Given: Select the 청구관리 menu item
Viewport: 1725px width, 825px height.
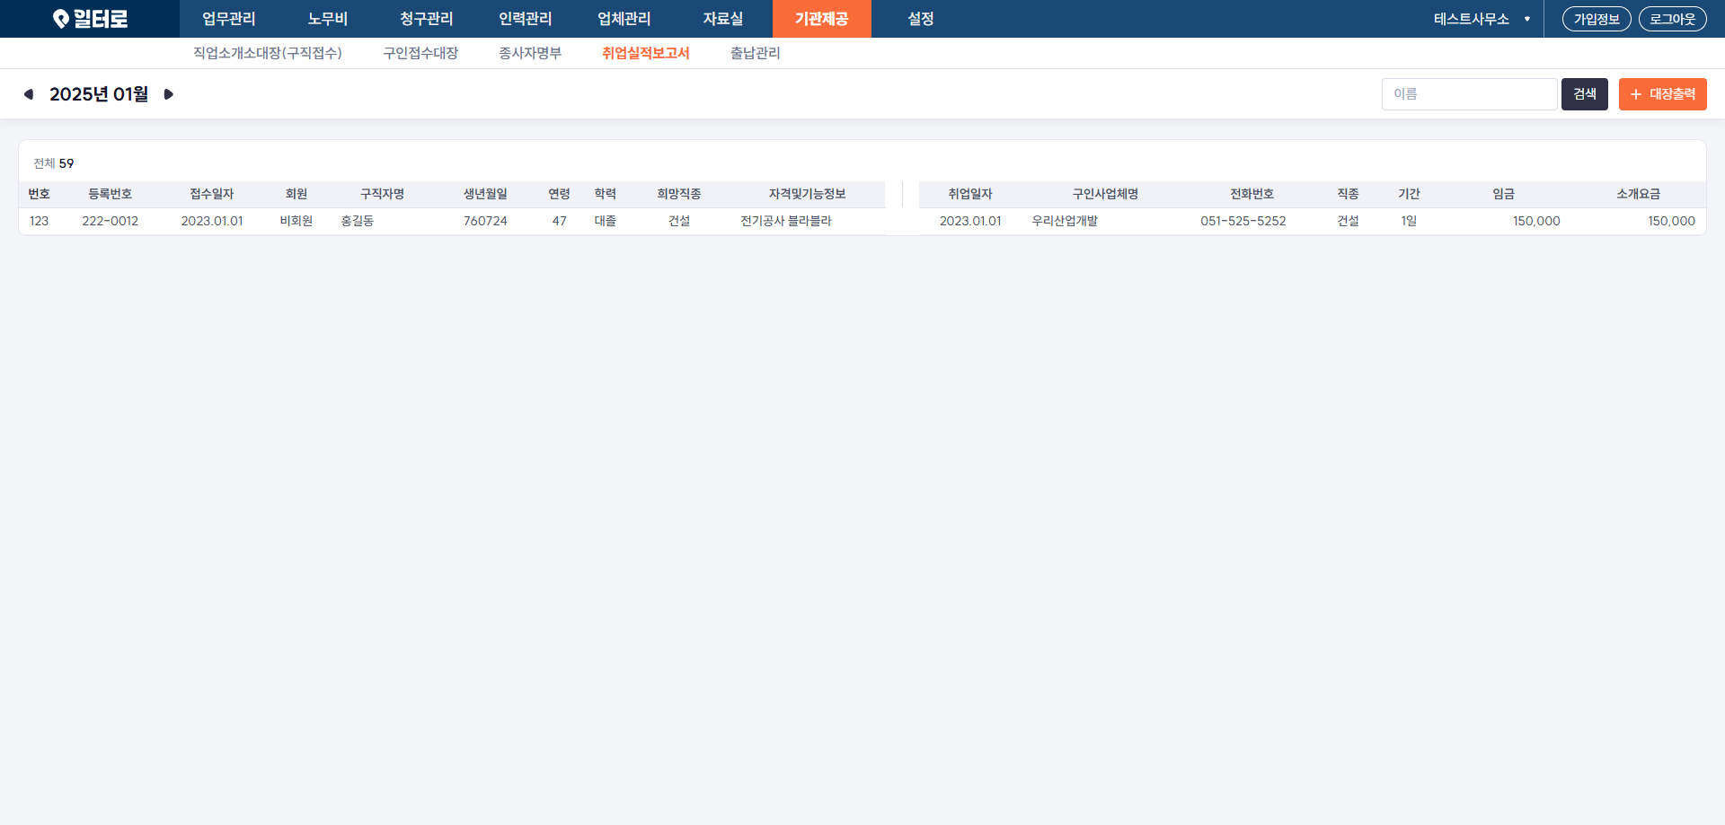Looking at the screenshot, I should coord(426,19).
